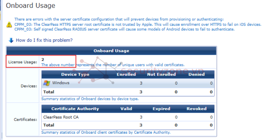This screenshot has width=276, height=140.
Task: Click the License Usage label
Action: tap(23, 62)
